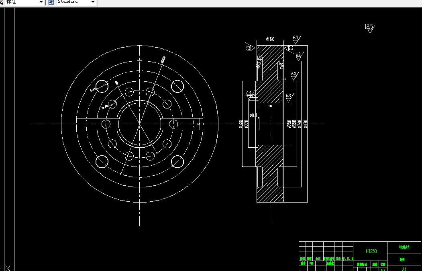
Task: Select the ø930 vertical dimension text
Action: tap(306, 124)
